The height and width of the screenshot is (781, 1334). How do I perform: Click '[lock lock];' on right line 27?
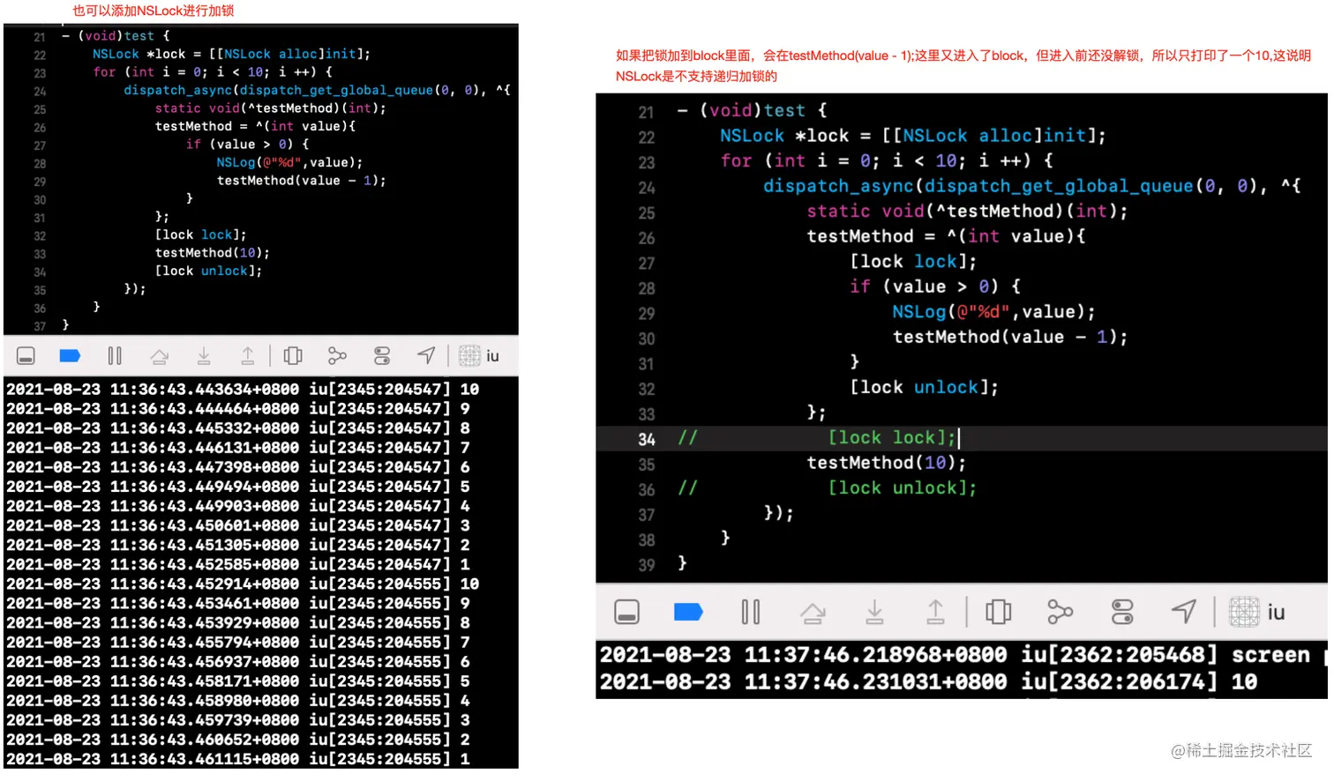(914, 262)
